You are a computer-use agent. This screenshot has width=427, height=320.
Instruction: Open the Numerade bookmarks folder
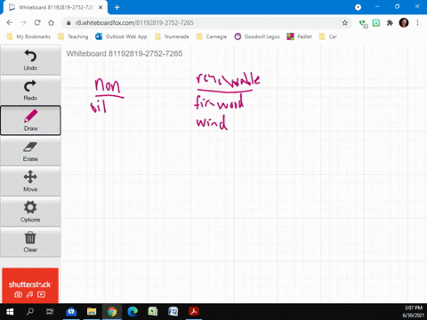(172, 36)
